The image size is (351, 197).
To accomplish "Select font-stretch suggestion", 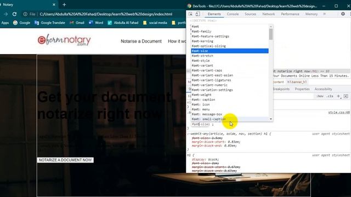I will coord(230,56).
